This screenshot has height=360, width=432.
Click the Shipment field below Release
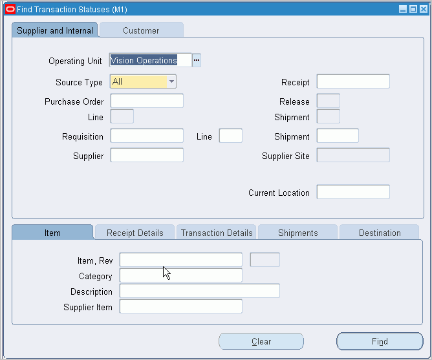[328, 116]
